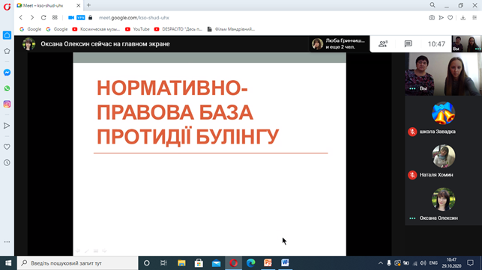Show the participants list in Meet
This screenshot has height=270, width=482.
[x=383, y=44]
